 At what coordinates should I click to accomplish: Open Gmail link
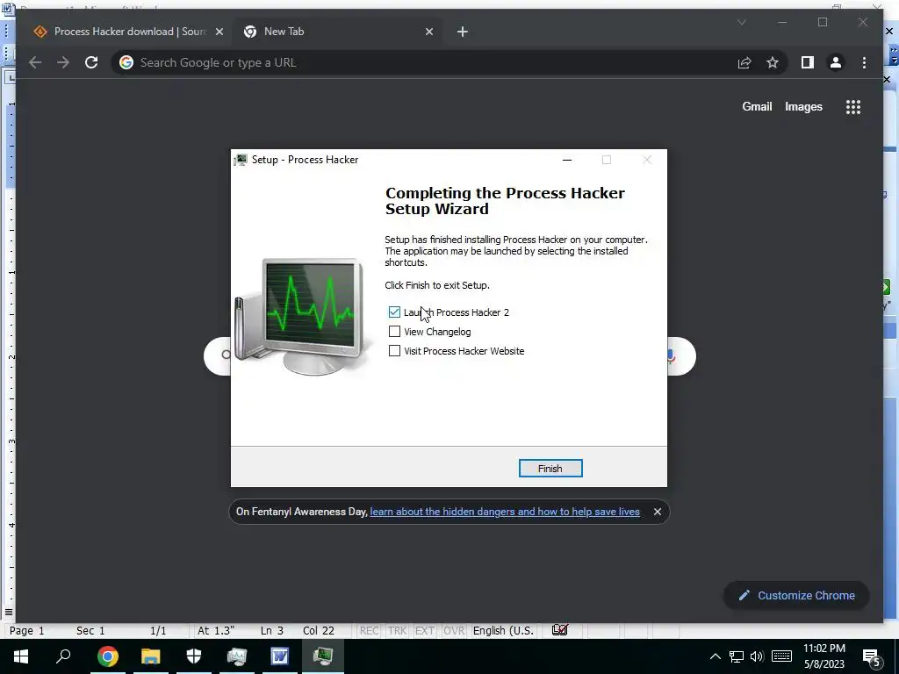pos(757,106)
